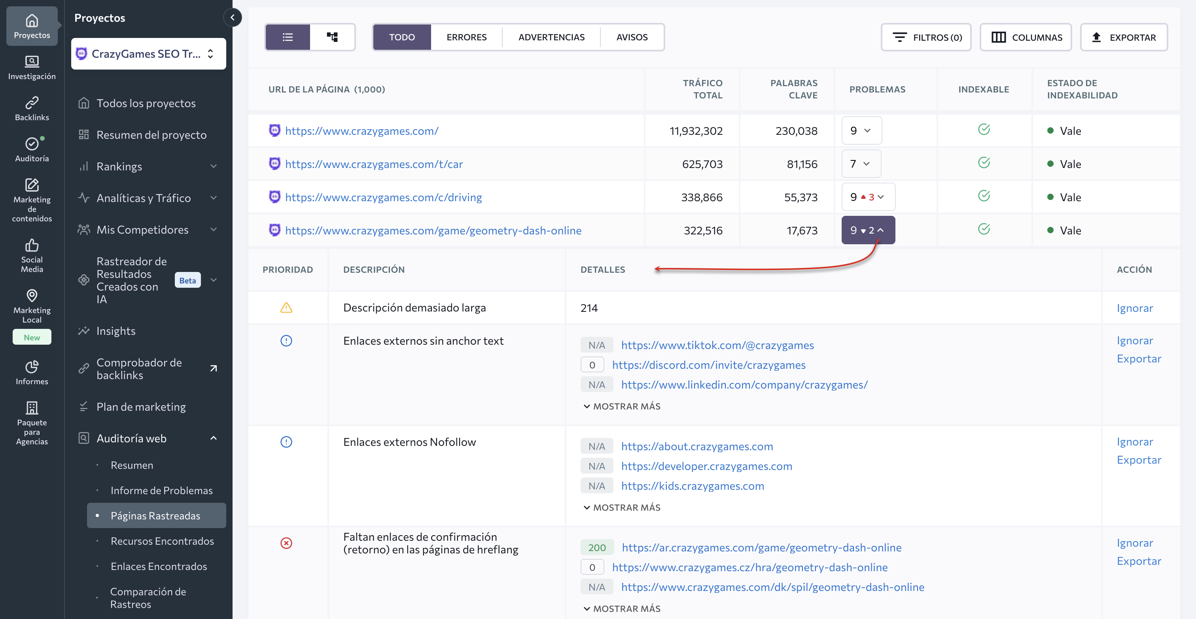Viewport: 1196px width, 619px height.
Task: Show more links under Enlaces externos sin anchor text
Action: tap(622, 406)
